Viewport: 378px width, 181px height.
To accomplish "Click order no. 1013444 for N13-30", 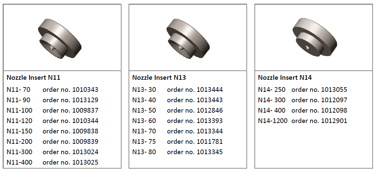I will point(195,90).
